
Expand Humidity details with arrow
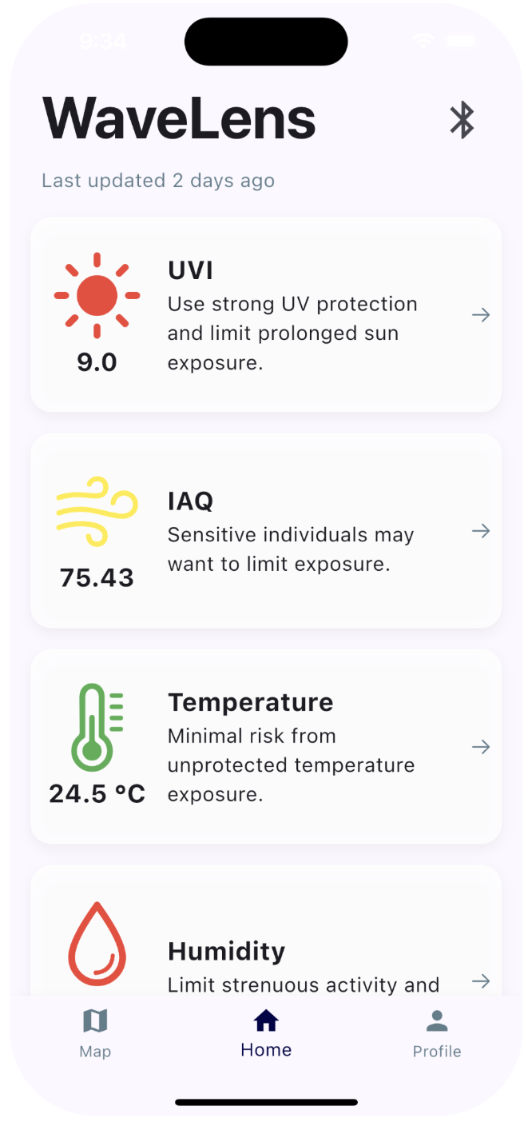tap(480, 981)
